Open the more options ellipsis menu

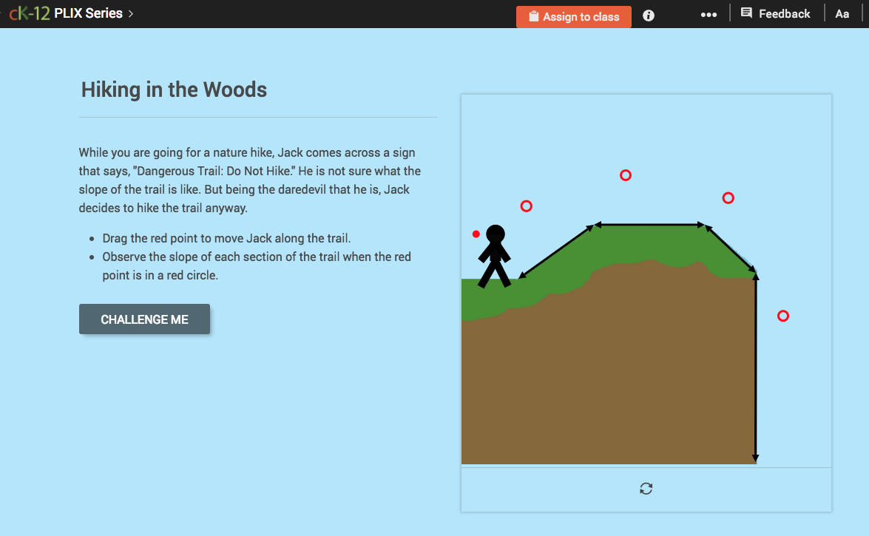709,14
